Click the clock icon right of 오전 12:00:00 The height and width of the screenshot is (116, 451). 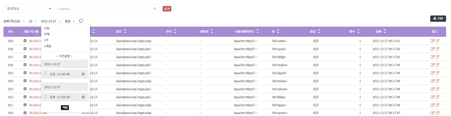pos(83,74)
